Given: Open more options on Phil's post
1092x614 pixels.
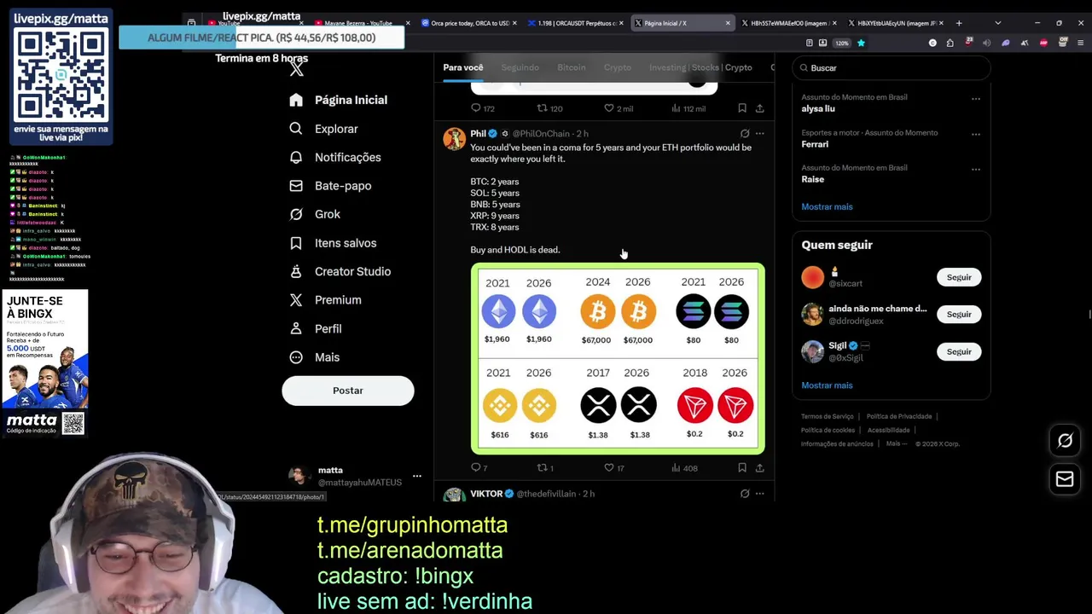Looking at the screenshot, I should coord(759,134).
